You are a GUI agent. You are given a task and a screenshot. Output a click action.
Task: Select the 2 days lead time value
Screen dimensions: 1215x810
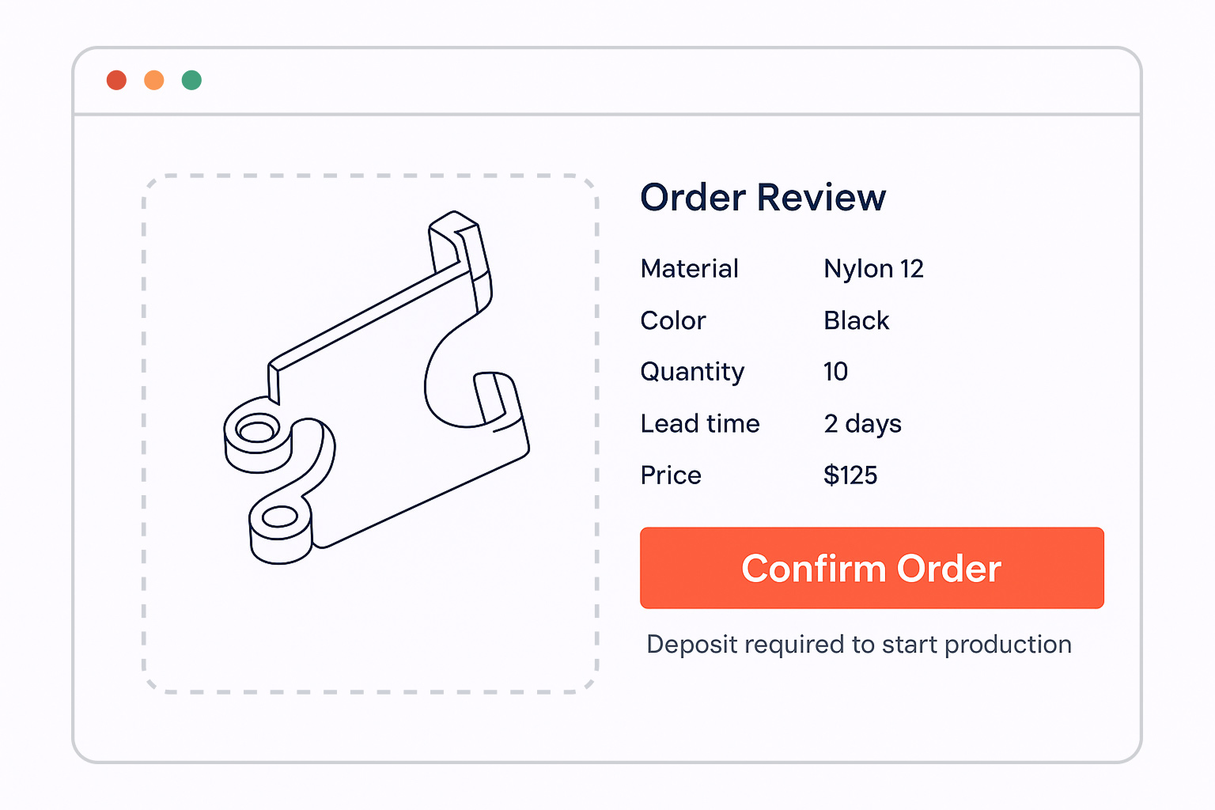coord(862,424)
